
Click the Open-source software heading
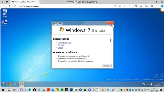coord(65,52)
